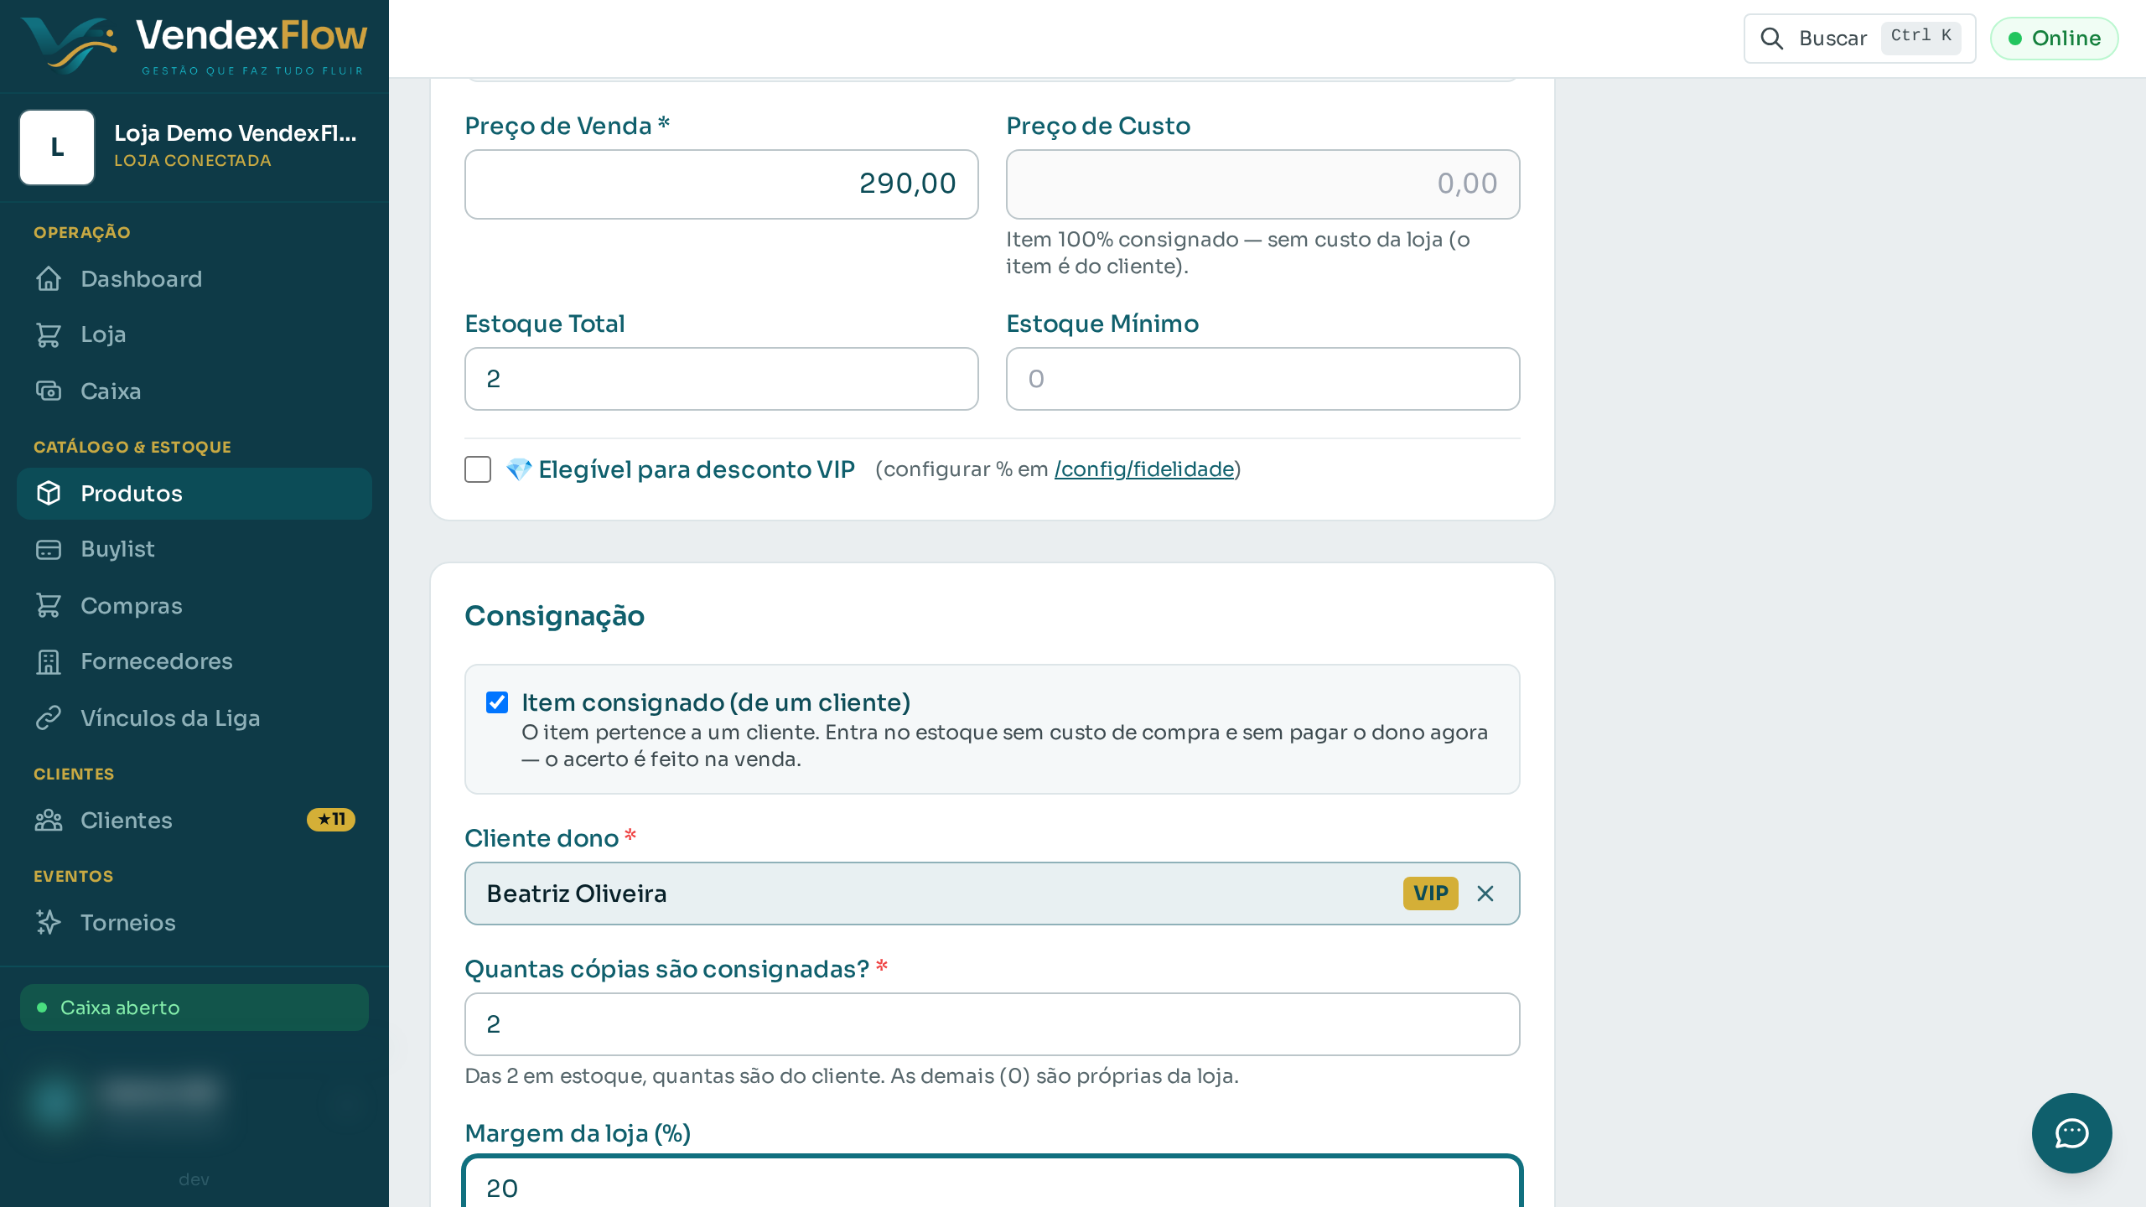Screen dimensions: 2146x1207
Task: Click the Buylist card icon
Action: [49, 549]
